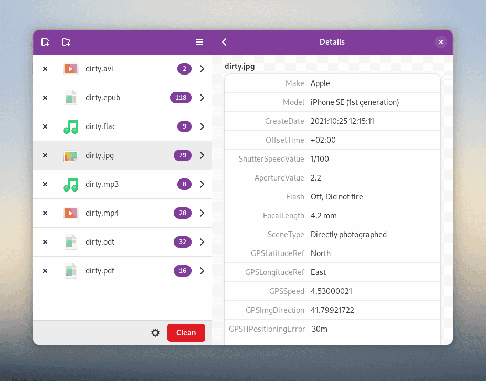Viewport: 486px width, 381px height.
Task: Click the add files icon
Action: click(46, 42)
